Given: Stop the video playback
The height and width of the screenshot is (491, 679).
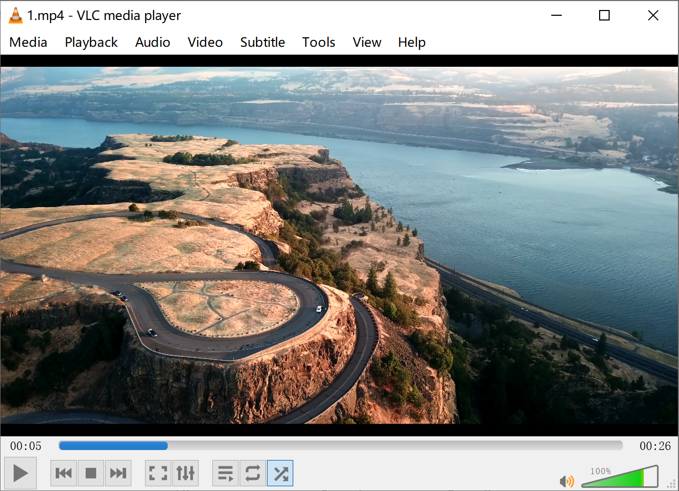Looking at the screenshot, I should click(x=91, y=473).
